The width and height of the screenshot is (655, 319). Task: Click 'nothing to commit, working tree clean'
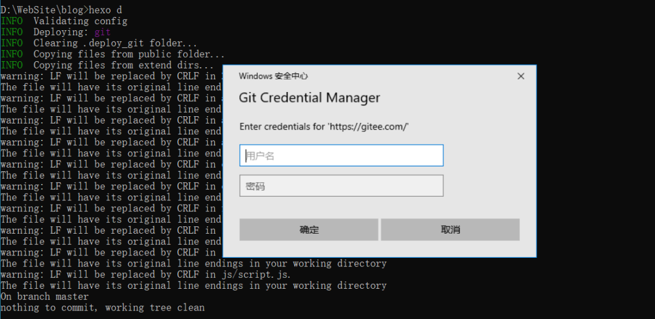coord(102,307)
